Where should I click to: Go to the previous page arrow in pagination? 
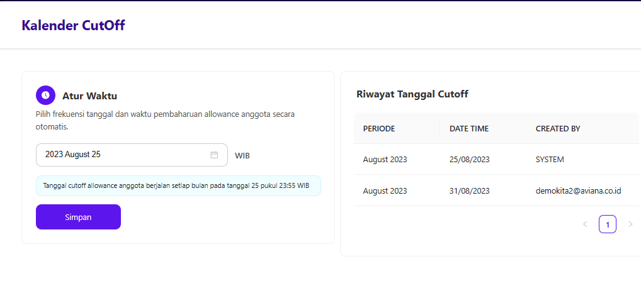coord(585,224)
